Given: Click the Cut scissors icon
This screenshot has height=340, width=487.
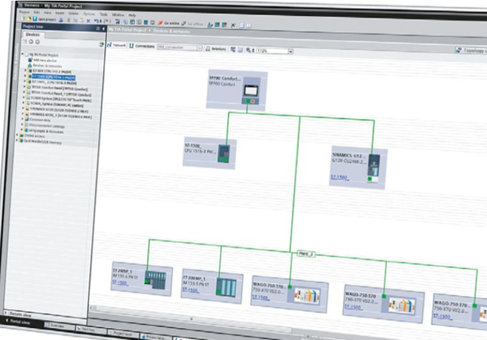Looking at the screenshot, I should point(69,20).
